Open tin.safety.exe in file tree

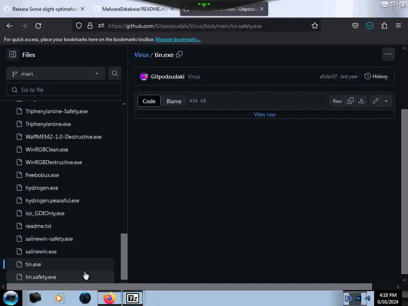click(x=60, y=277)
